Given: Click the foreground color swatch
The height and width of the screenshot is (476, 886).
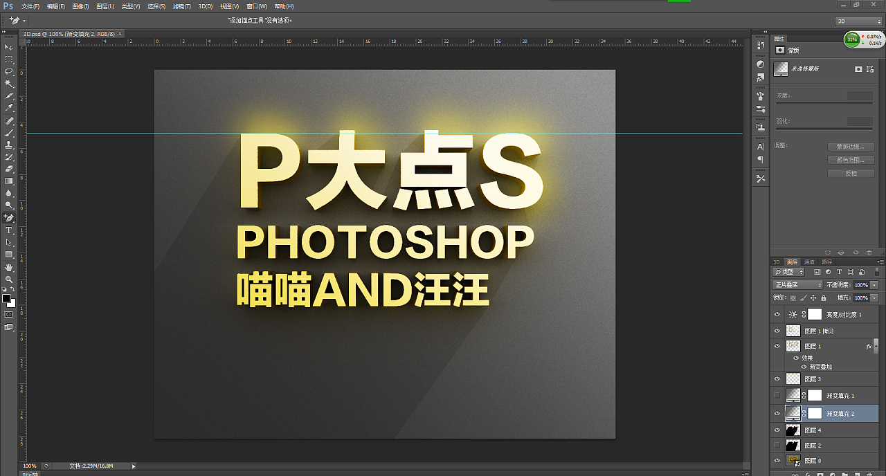Looking at the screenshot, I should (6, 299).
